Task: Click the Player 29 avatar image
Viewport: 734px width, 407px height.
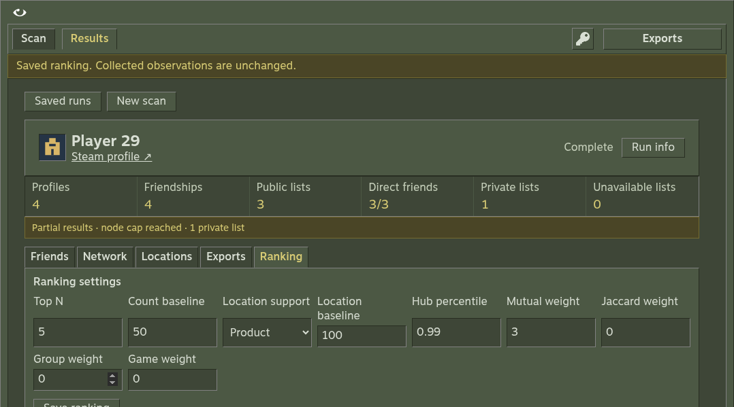Action: pos(52,147)
